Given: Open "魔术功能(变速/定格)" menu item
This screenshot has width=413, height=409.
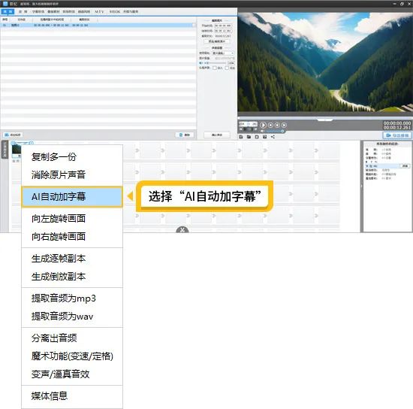Looking at the screenshot, I should (x=72, y=356).
